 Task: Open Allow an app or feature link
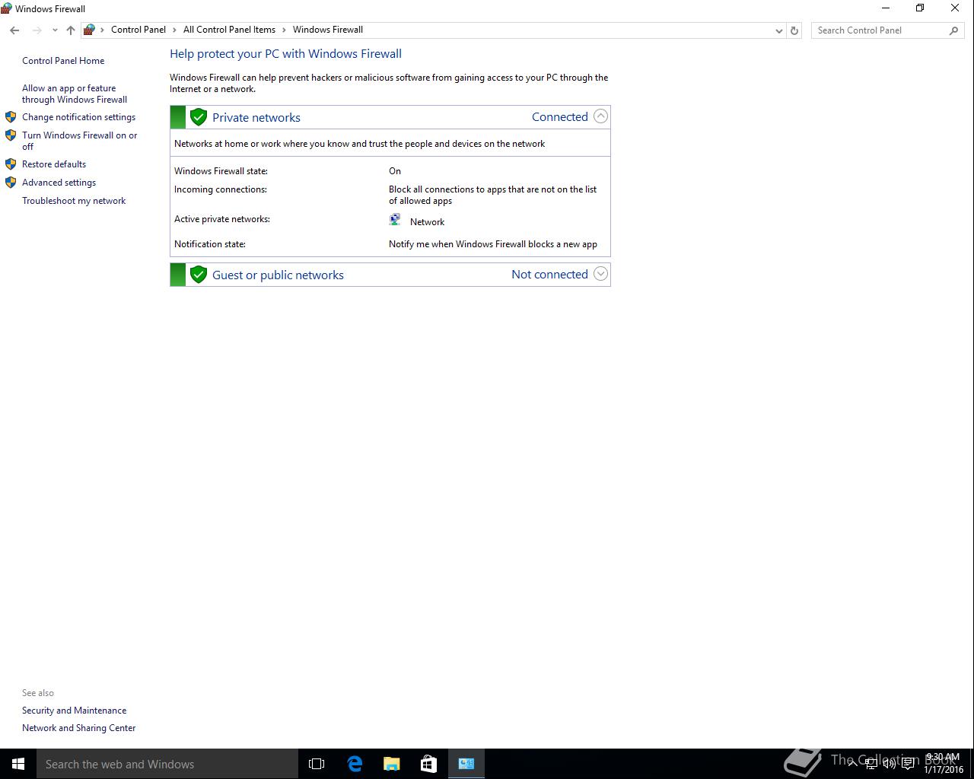click(75, 94)
